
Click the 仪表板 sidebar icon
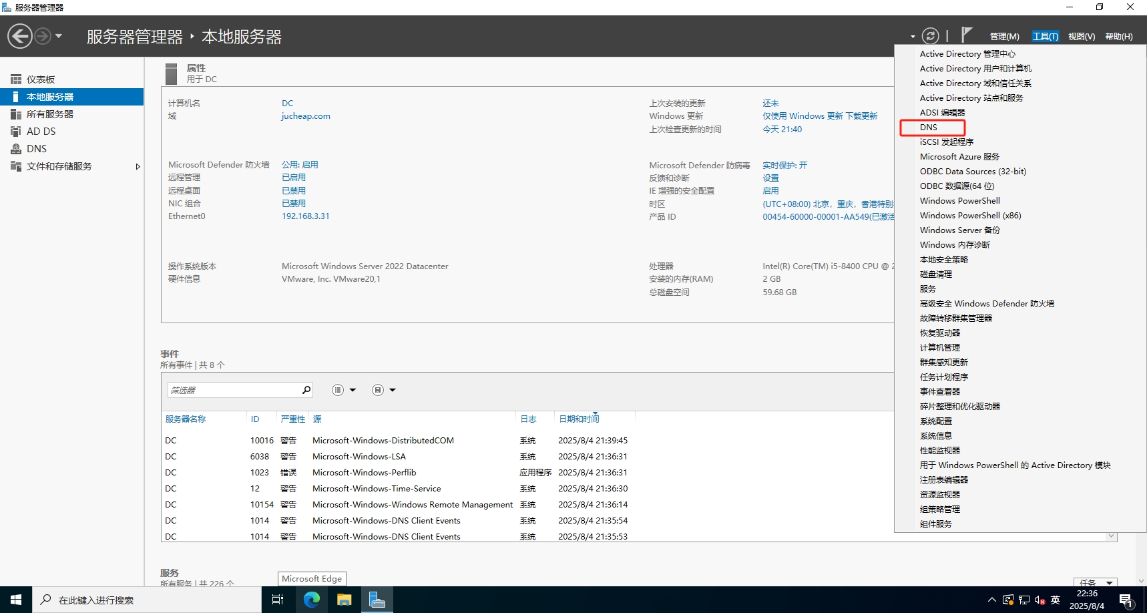pyautogui.click(x=16, y=79)
